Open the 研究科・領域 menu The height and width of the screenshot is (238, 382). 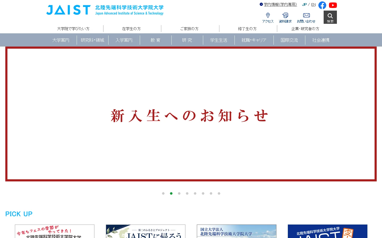click(93, 40)
